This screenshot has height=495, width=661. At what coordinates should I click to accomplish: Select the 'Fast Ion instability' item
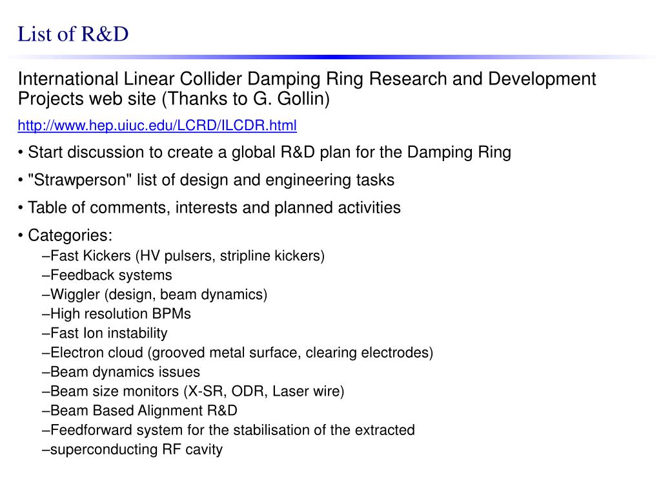click(105, 333)
